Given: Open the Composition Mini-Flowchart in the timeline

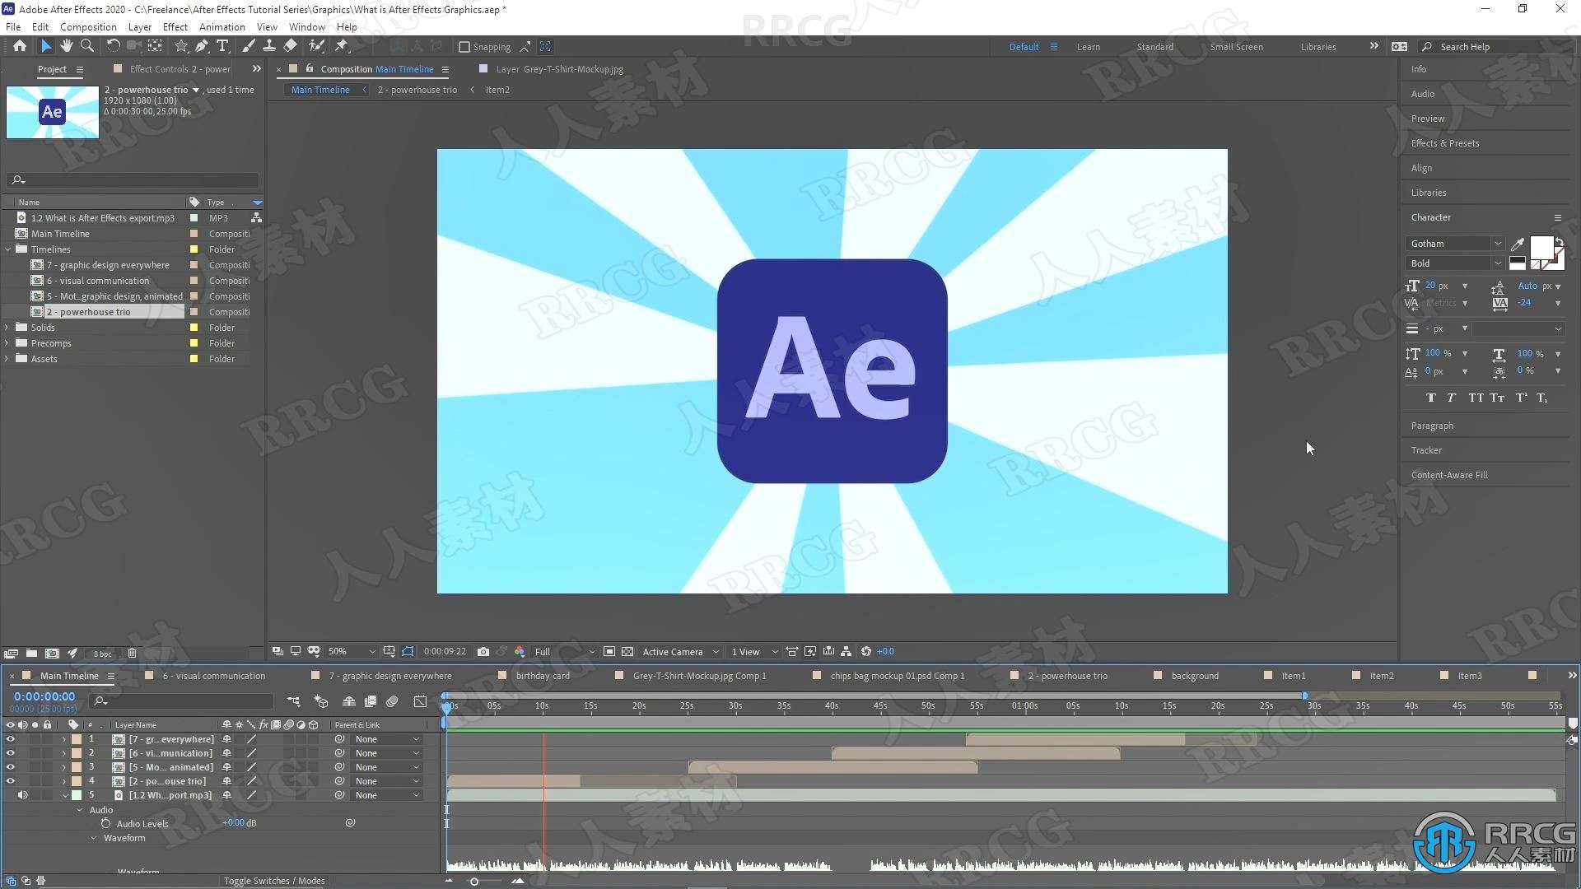Looking at the screenshot, I should [x=293, y=701].
